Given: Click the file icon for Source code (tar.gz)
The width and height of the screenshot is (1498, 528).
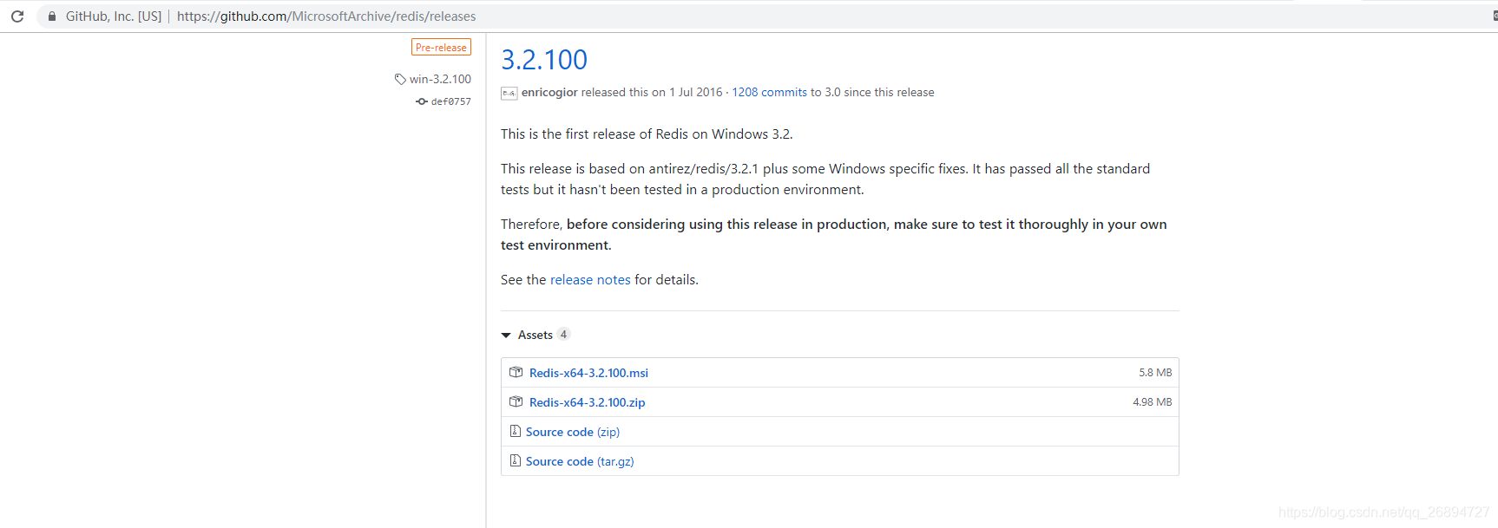Looking at the screenshot, I should pyautogui.click(x=516, y=461).
